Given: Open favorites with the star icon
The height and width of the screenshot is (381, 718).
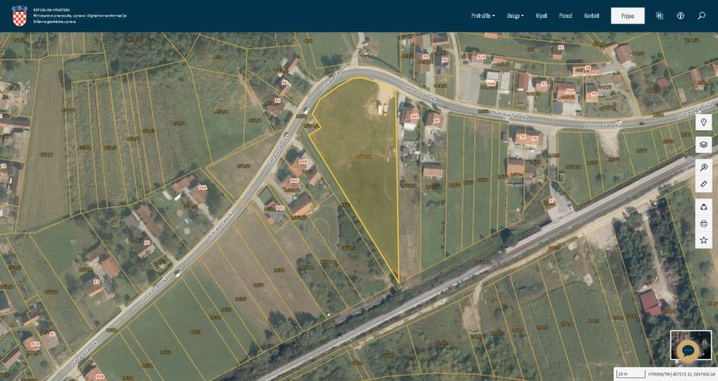Looking at the screenshot, I should (x=703, y=240).
